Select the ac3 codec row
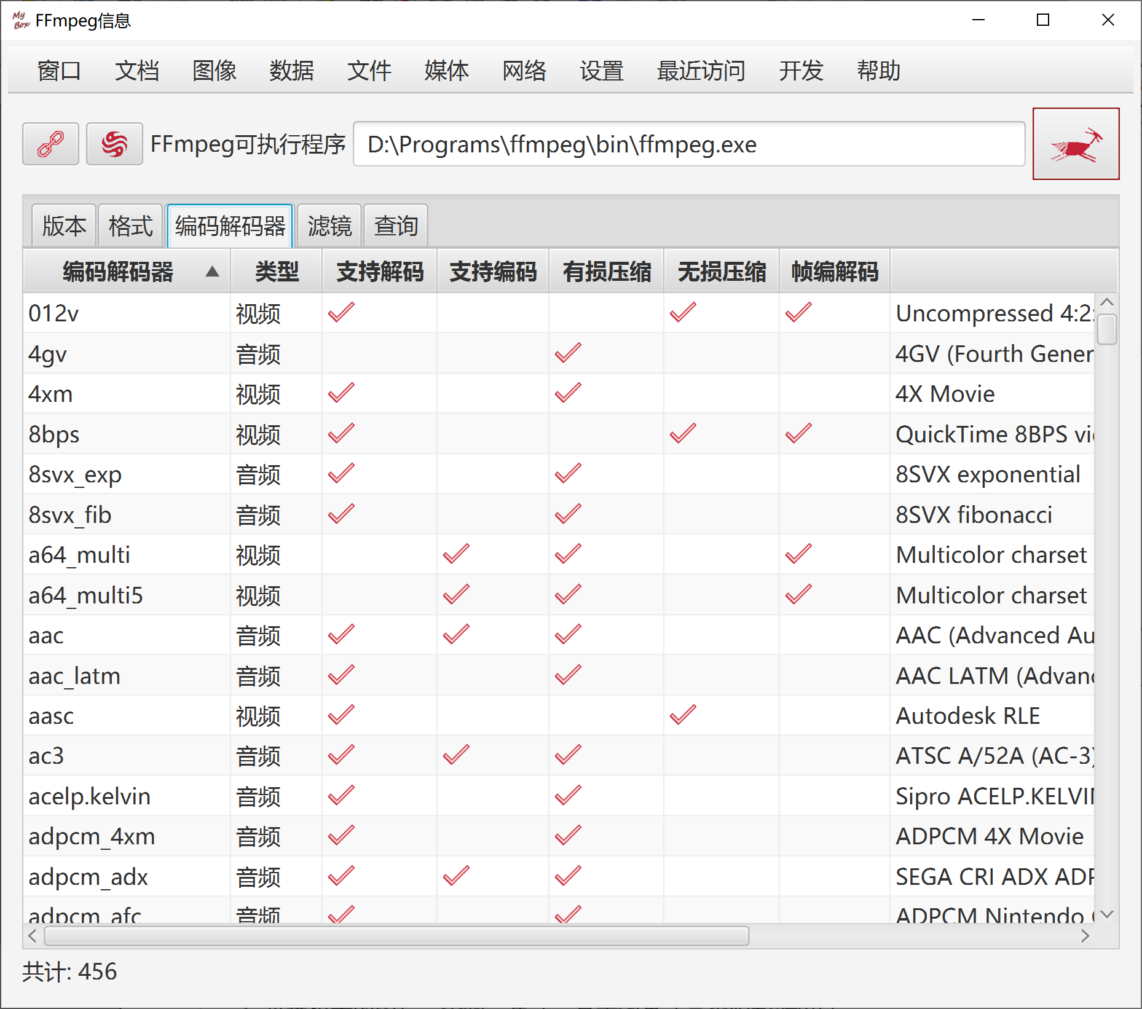The image size is (1142, 1009). tap(559, 756)
